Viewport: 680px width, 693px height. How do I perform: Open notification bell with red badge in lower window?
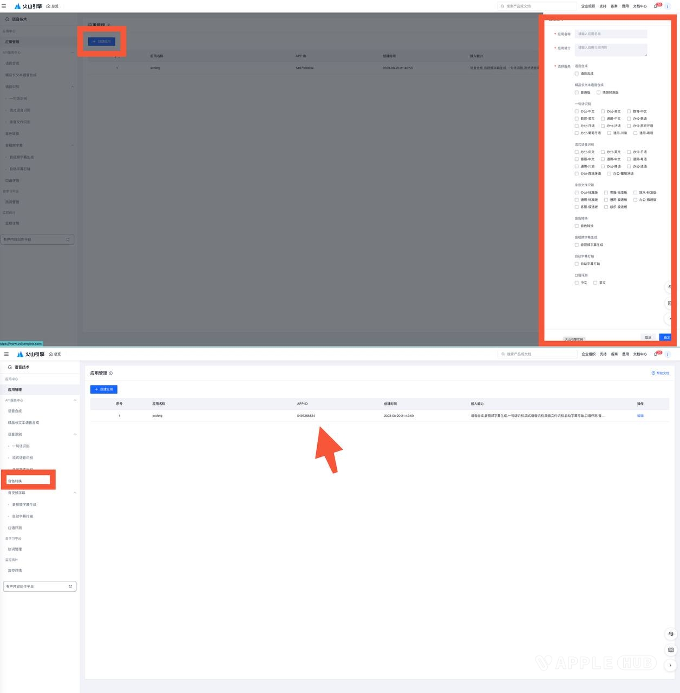tap(656, 354)
